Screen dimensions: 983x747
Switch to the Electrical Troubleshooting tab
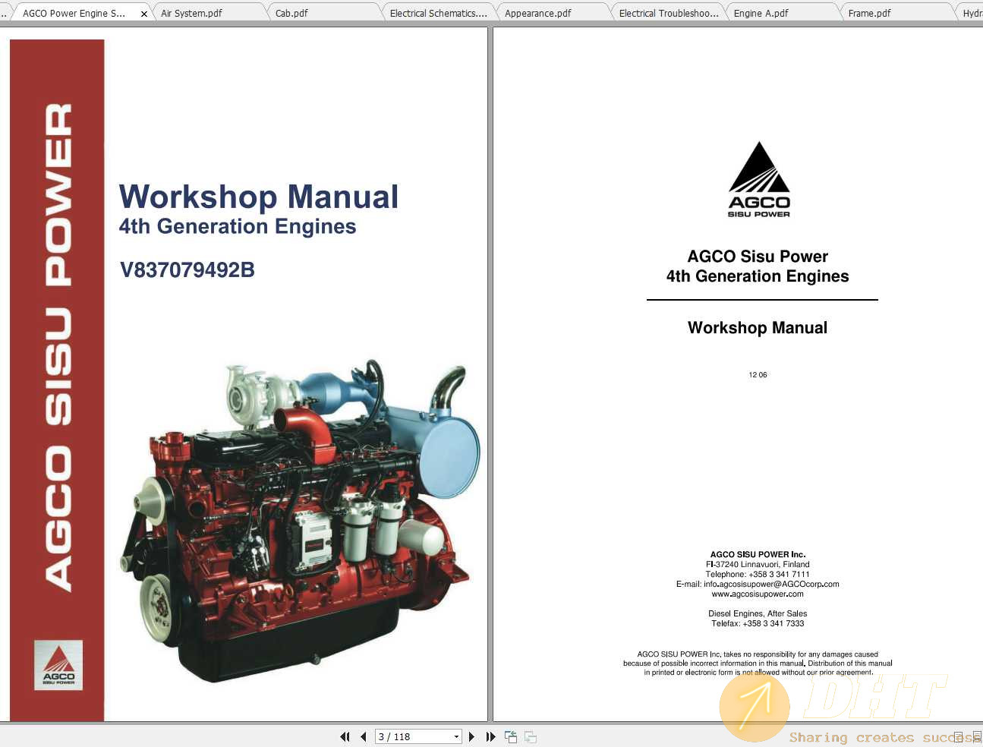coord(668,13)
